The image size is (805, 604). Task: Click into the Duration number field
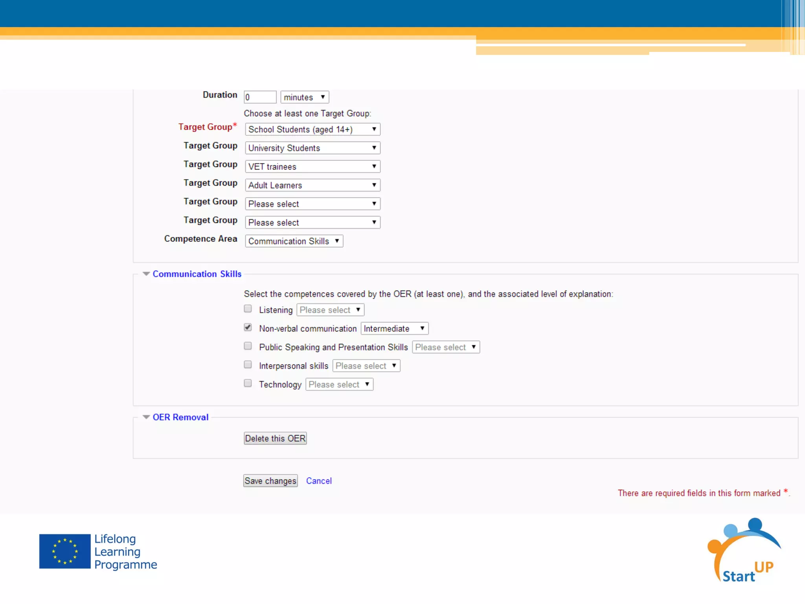point(260,97)
